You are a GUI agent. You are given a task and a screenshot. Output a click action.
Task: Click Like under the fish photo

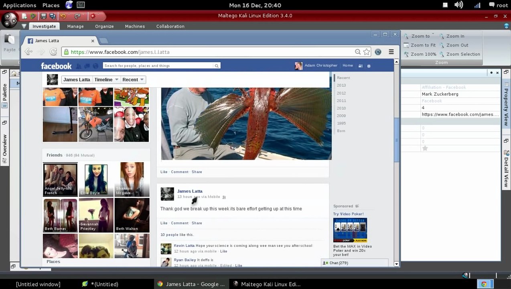click(x=164, y=172)
